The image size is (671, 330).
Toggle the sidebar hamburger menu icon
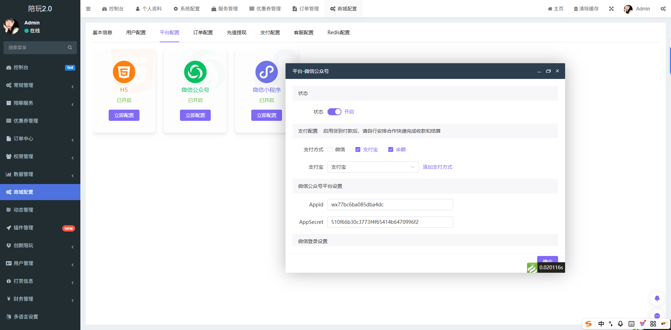(x=88, y=9)
